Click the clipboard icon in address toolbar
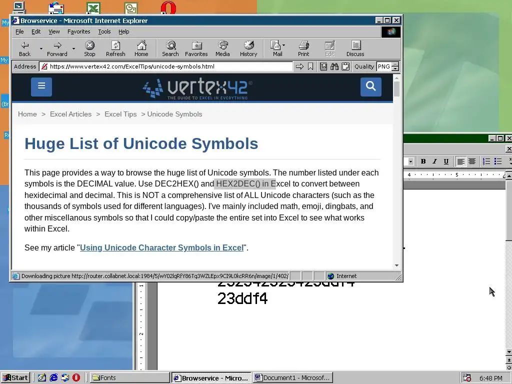512x384 pixels. 345,66
